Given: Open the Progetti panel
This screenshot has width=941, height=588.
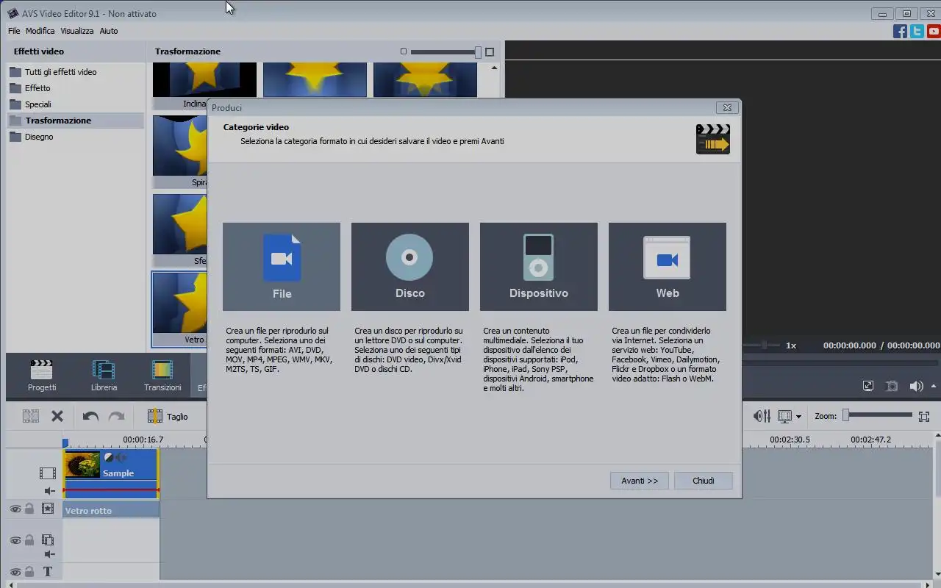Looking at the screenshot, I should click(x=42, y=376).
